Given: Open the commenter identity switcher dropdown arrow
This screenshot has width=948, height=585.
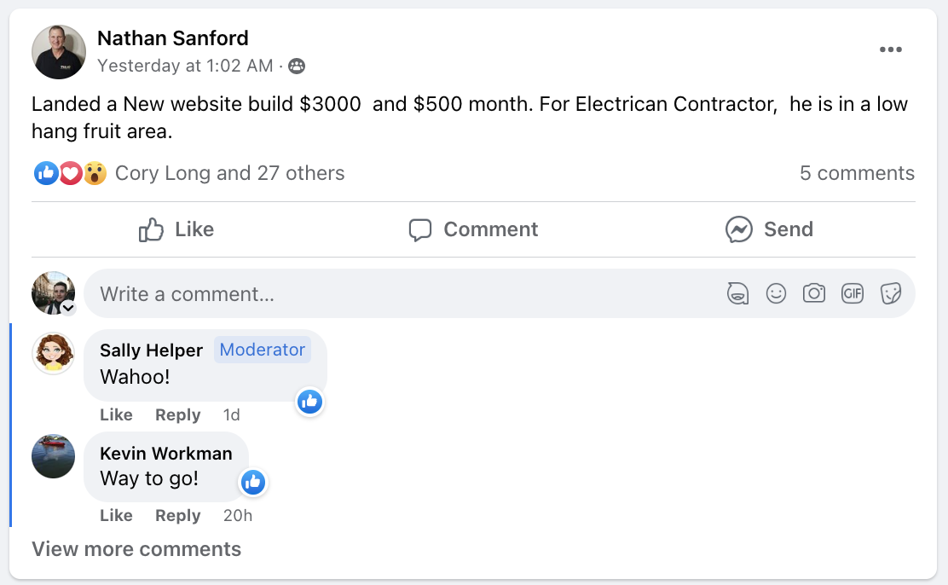Looking at the screenshot, I should tap(68, 308).
